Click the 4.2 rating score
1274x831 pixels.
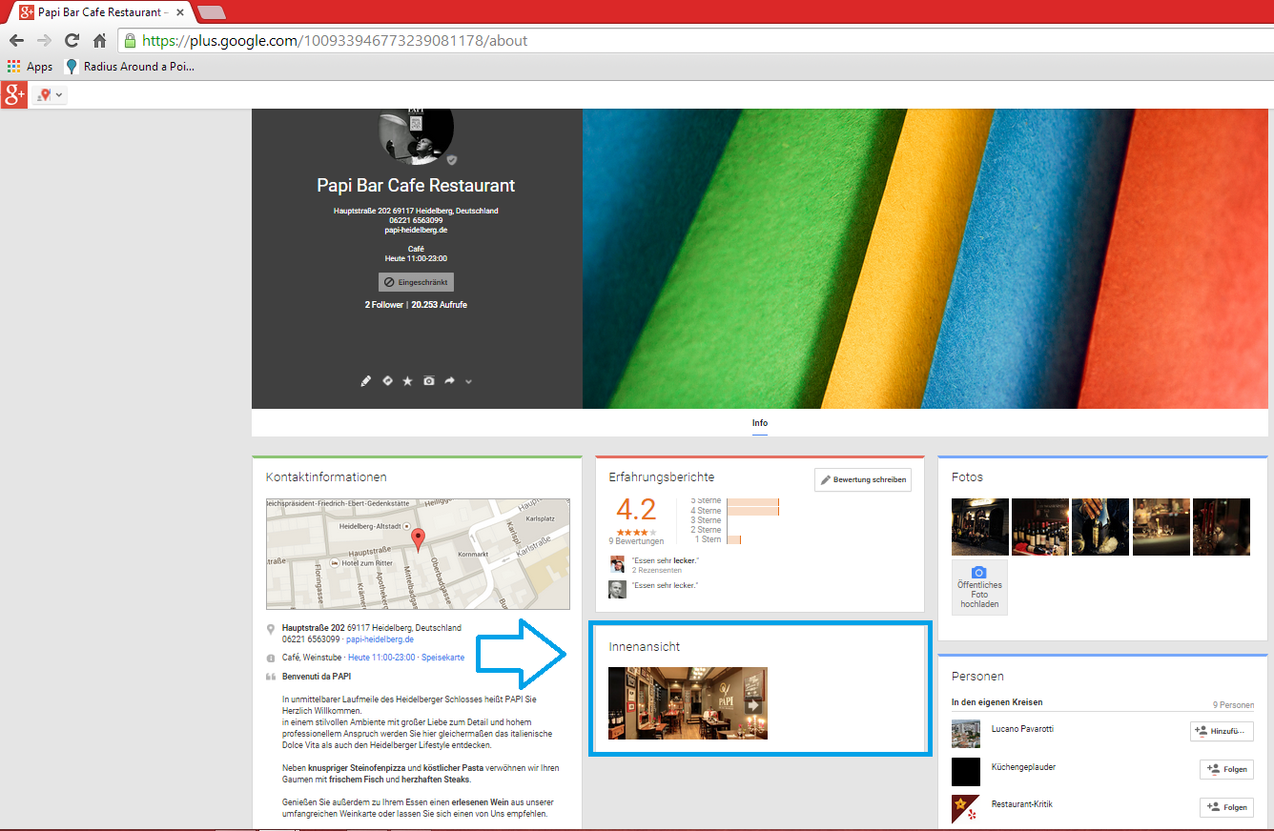point(636,510)
